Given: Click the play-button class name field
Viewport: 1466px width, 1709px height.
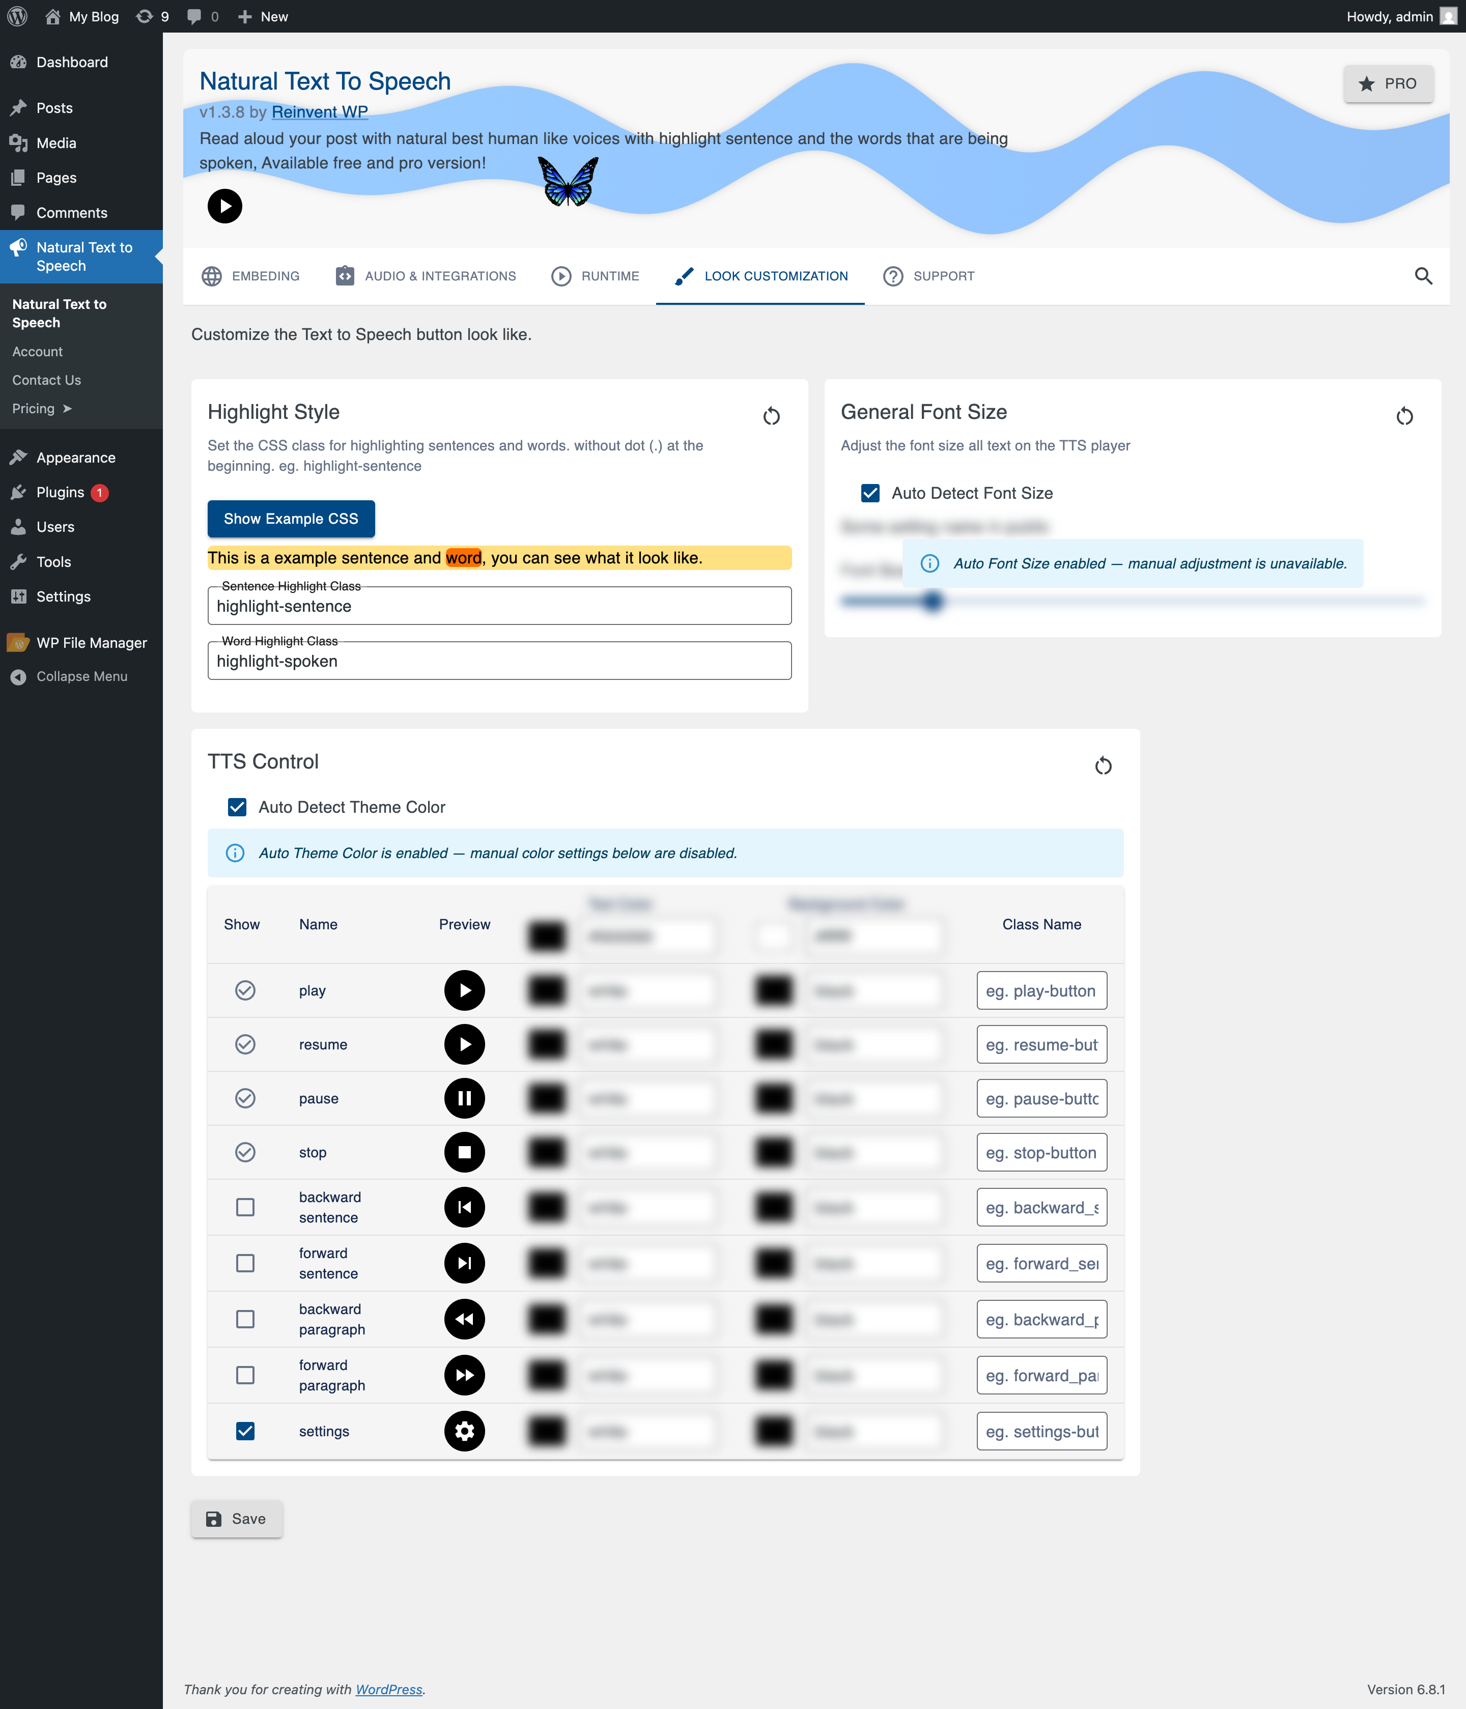Looking at the screenshot, I should (1042, 990).
